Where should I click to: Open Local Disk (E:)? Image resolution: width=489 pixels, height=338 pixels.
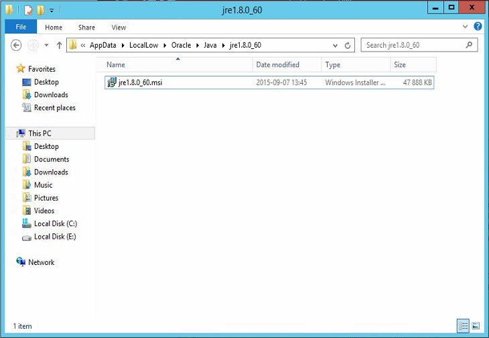point(55,237)
